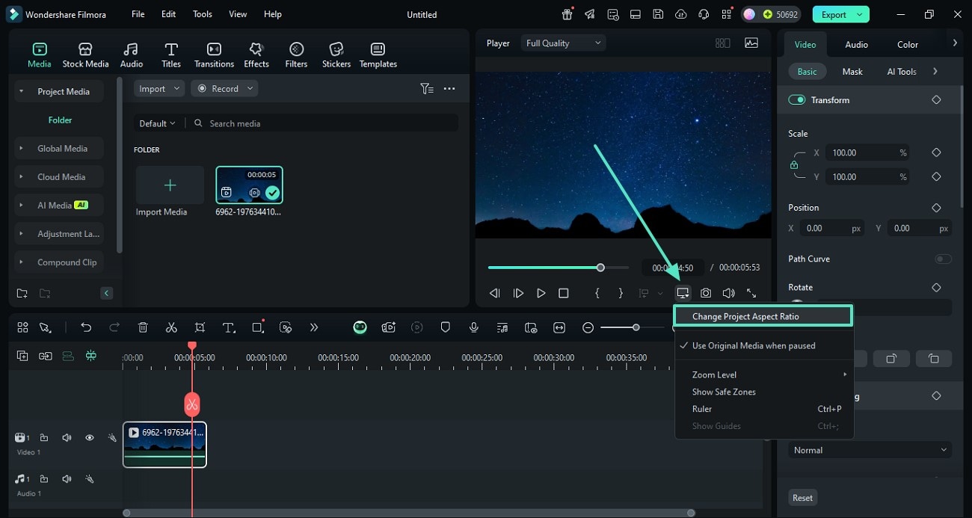972x518 pixels.
Task: Click the Export button
Action: point(834,14)
